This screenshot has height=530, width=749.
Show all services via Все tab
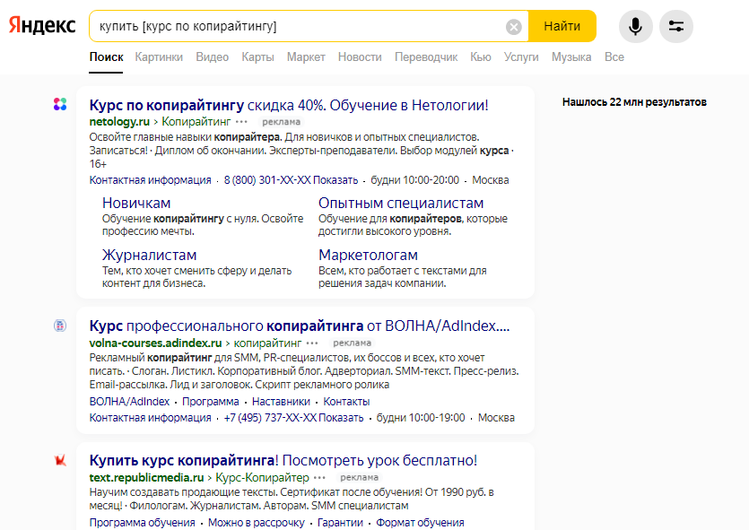(x=614, y=57)
